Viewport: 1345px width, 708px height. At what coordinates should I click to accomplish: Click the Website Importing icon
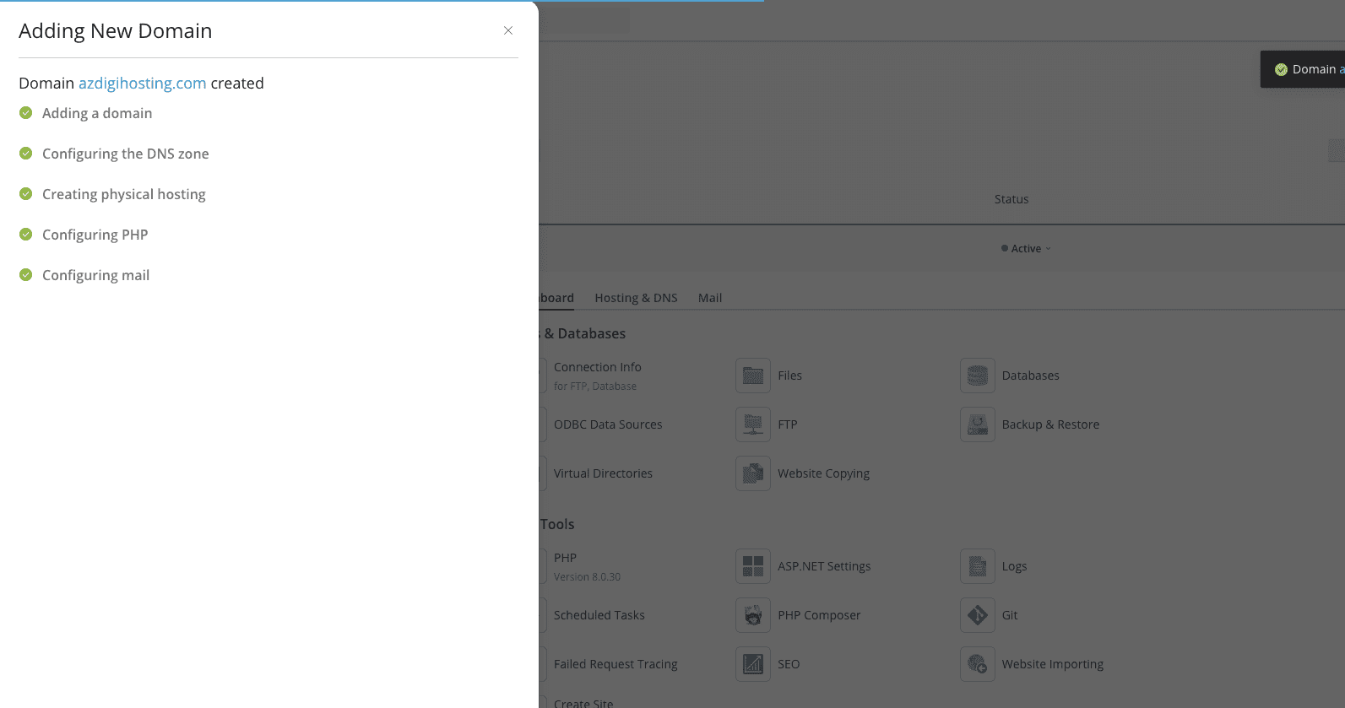click(977, 664)
